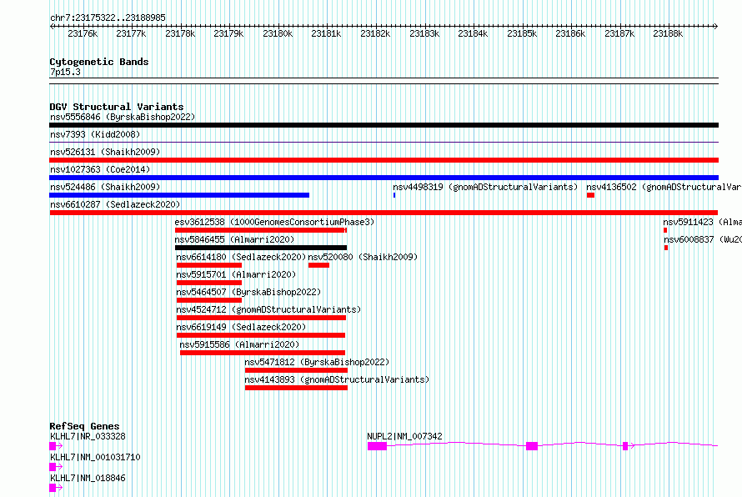Click KLHL7|NR_033328 magenta gene glyph
The width and height of the screenshot is (742, 497).
click(x=56, y=446)
